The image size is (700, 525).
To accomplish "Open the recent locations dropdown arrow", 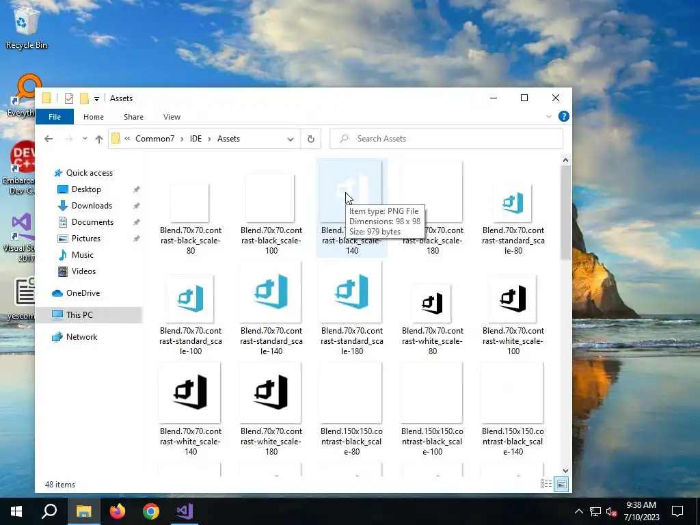I will tap(85, 139).
